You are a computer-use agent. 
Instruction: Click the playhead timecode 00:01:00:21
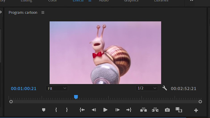(24, 89)
